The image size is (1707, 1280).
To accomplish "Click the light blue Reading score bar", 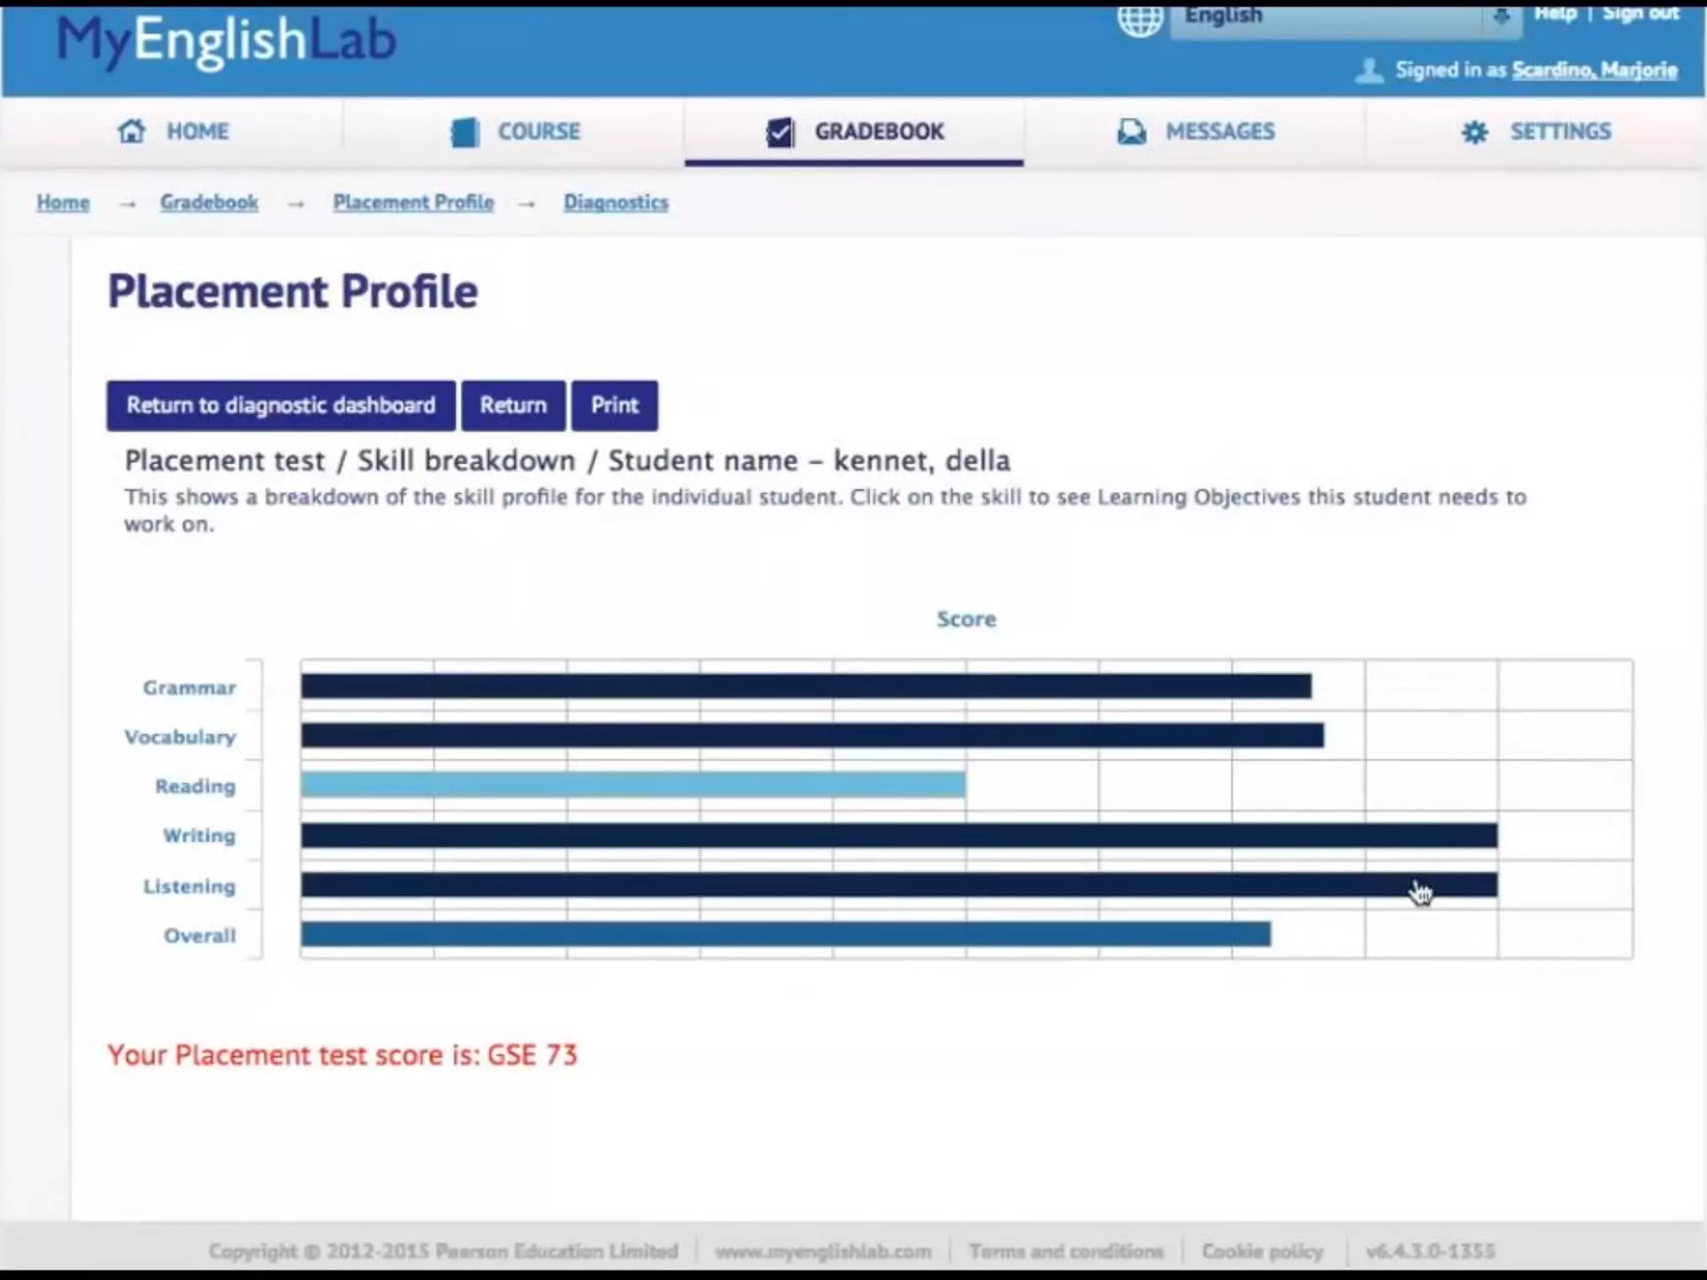I will tap(633, 785).
